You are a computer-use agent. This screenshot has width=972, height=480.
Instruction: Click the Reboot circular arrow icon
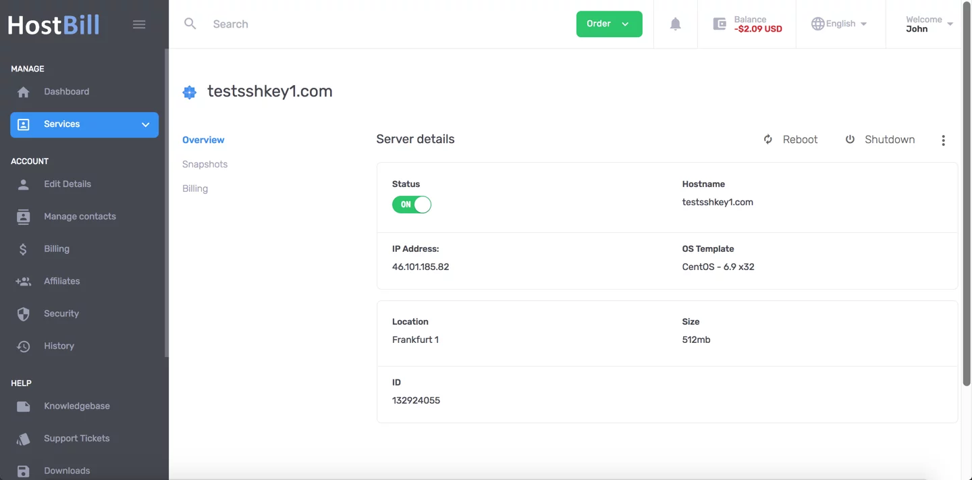(x=768, y=140)
